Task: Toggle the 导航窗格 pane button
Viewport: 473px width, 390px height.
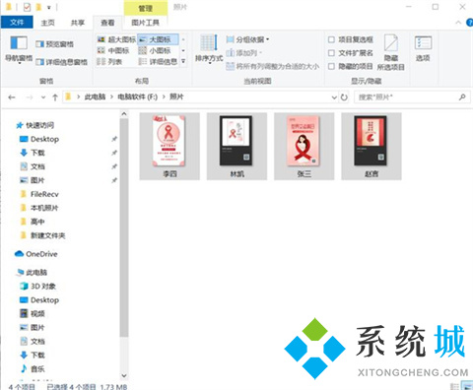Action: (x=19, y=49)
